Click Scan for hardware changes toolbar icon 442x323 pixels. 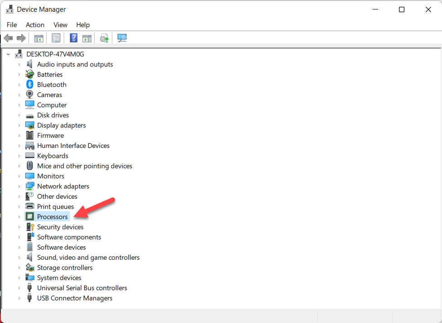tap(122, 38)
